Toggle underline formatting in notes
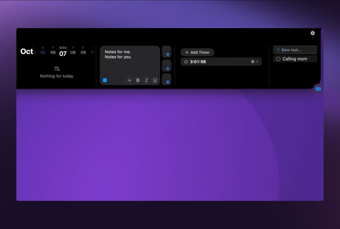The image size is (340, 229). [x=155, y=80]
